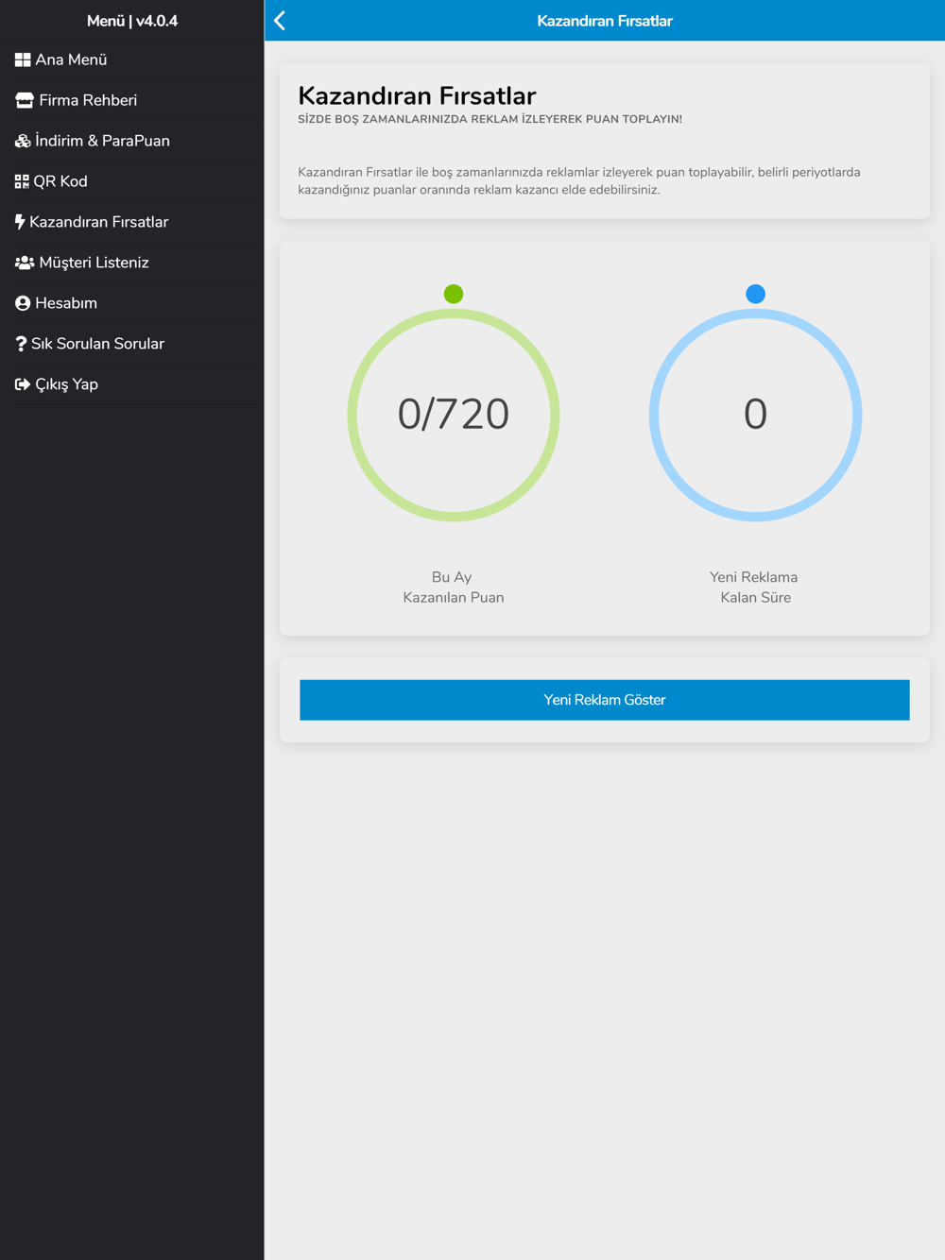Select Kazandıran Fırsatlar in sidebar
Image resolution: width=945 pixels, height=1260 pixels.
coord(132,222)
